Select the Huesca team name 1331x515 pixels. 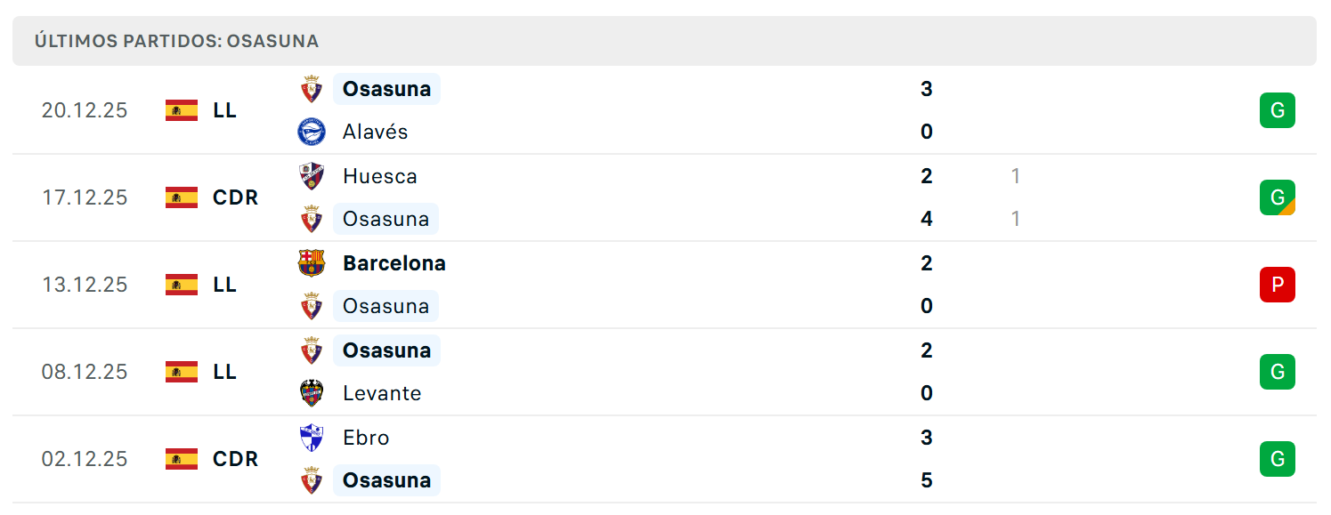tap(380, 176)
